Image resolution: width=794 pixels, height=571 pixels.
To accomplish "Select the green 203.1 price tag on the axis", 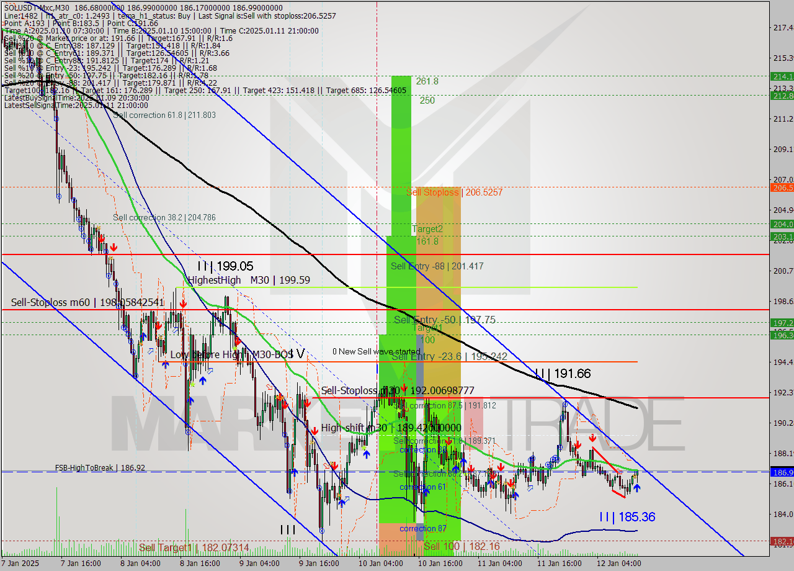I will (782, 236).
